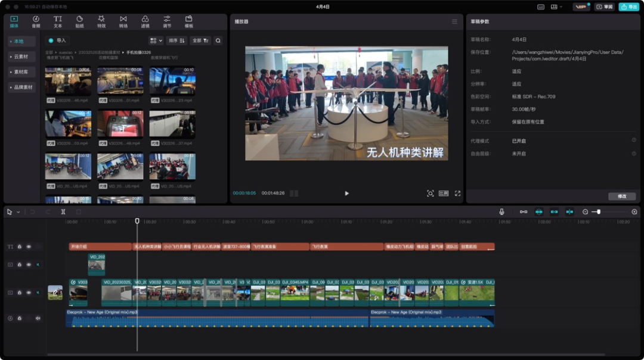Select the split clip tool in timeline toolbar
Image resolution: width=644 pixels, height=360 pixels.
pyautogui.click(x=63, y=212)
